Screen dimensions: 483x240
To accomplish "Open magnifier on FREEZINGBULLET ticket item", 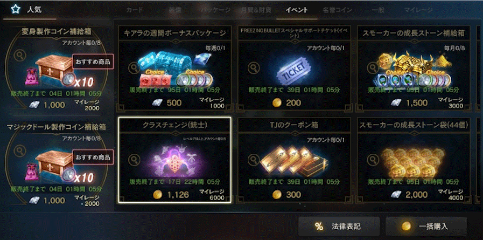I will tap(253, 67).
